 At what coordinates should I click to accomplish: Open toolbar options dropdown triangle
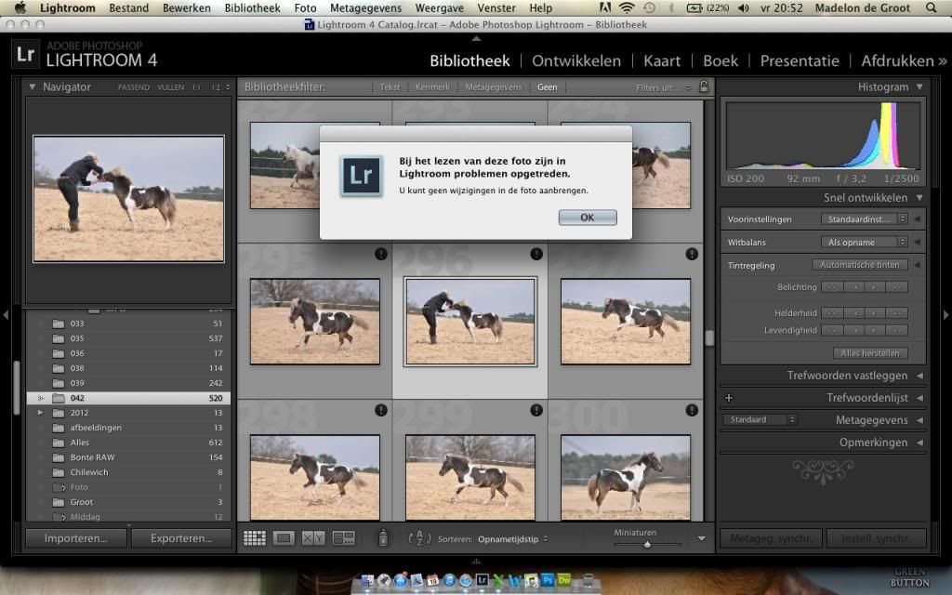tap(701, 538)
